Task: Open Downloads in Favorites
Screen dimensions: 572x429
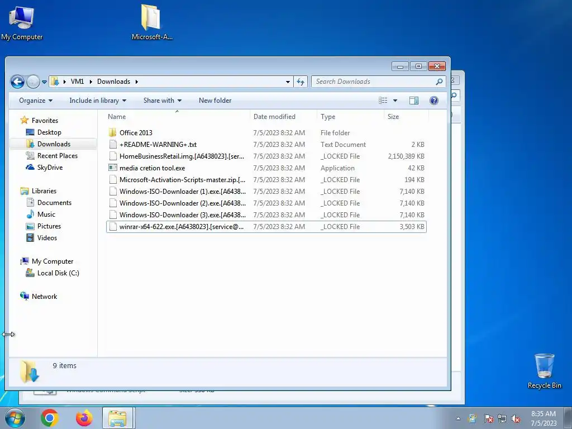Action: coord(54,144)
